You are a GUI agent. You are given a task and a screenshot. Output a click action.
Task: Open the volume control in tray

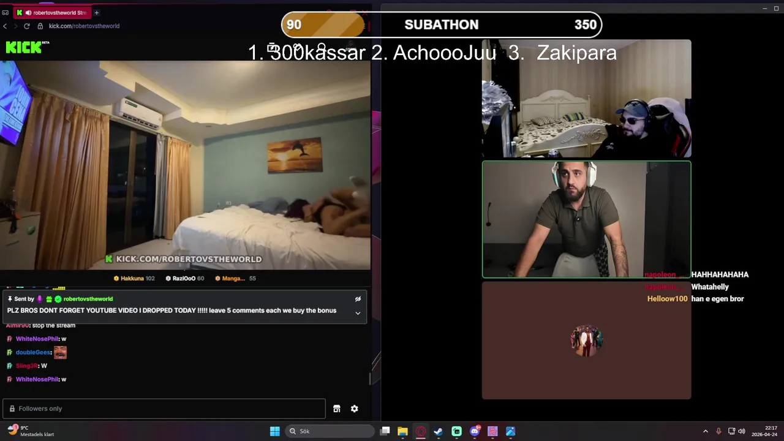pyautogui.click(x=742, y=431)
